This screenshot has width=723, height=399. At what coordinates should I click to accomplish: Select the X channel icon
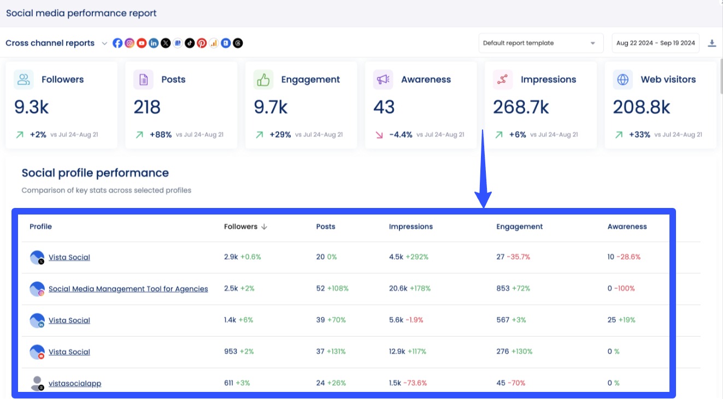coord(166,43)
